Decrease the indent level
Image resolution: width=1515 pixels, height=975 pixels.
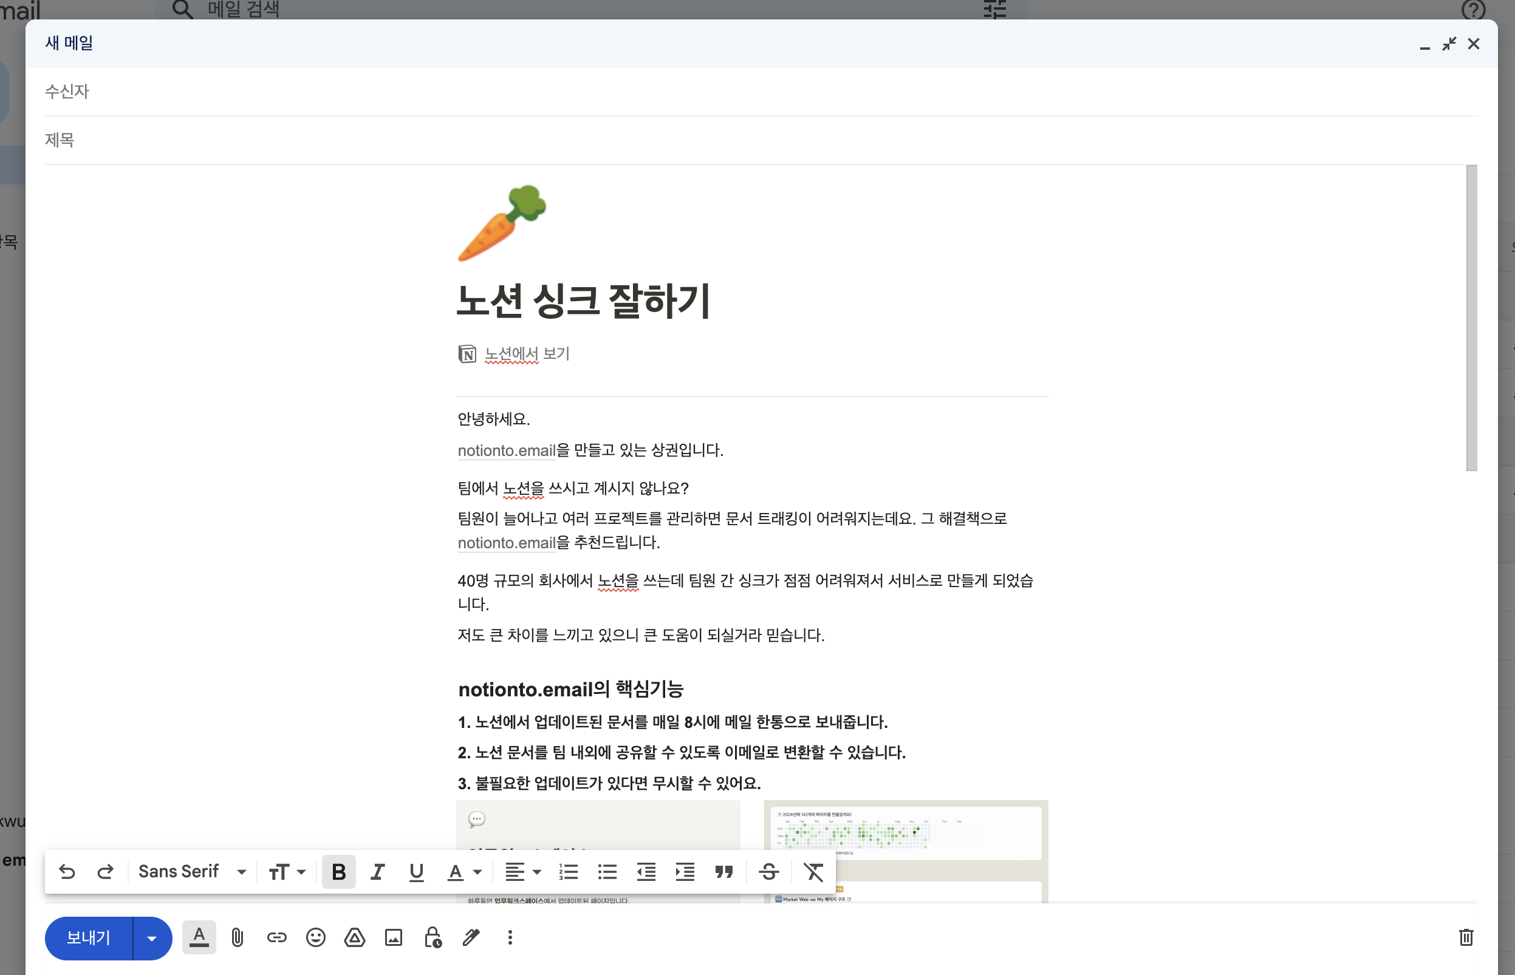point(645,871)
